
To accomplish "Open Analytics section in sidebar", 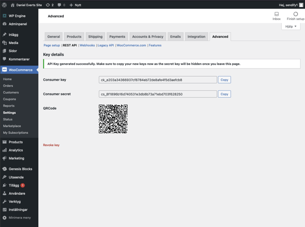I will (x=15, y=150).
